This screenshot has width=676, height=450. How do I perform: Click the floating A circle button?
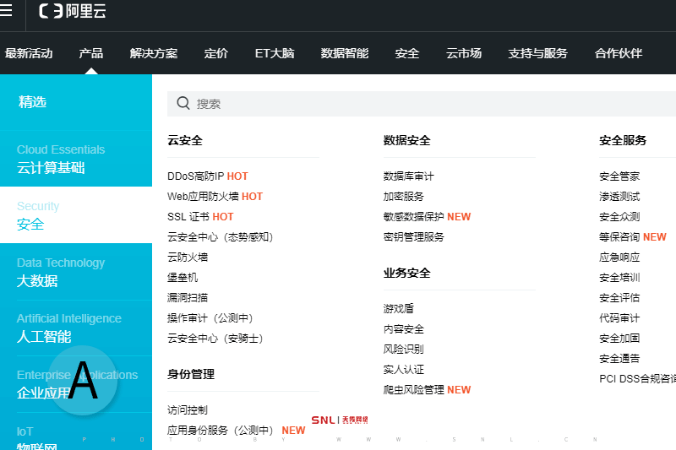click(83, 381)
